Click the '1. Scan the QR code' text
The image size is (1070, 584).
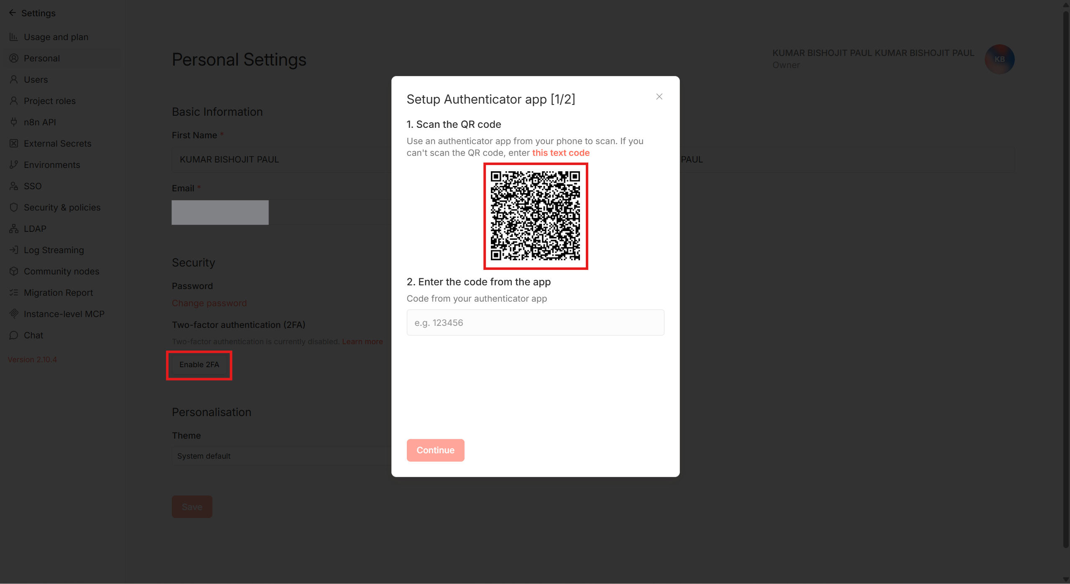[x=454, y=124]
